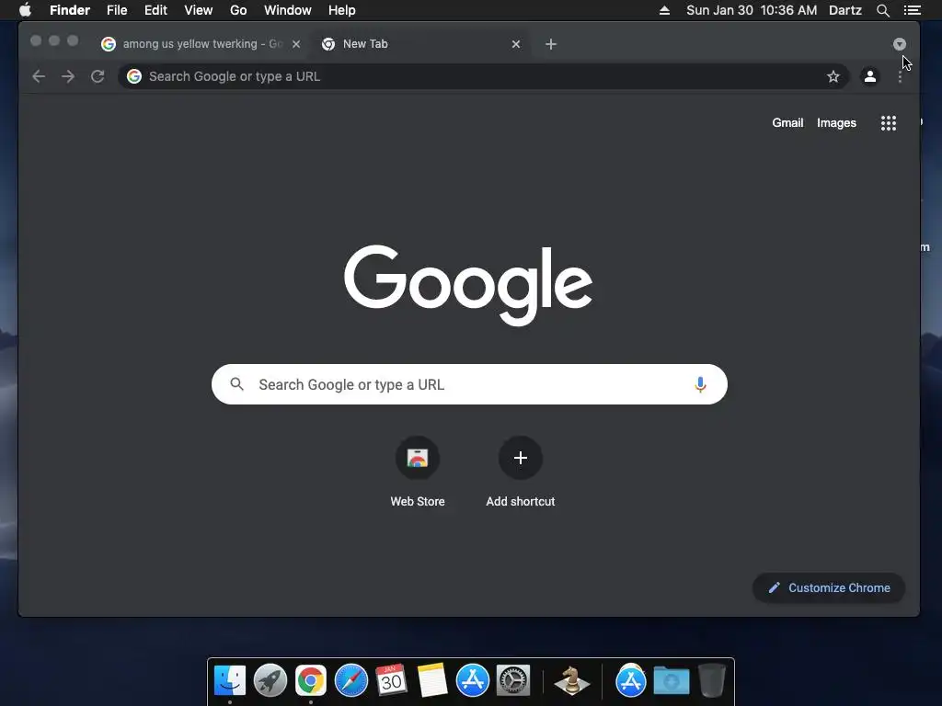Open the Google apps grid
Screen dimensions: 942x706
888,123
